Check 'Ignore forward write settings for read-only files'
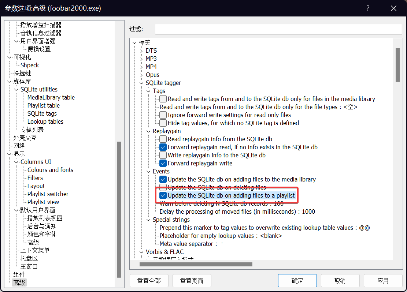Viewport: 407px width, 292px height. (163, 115)
